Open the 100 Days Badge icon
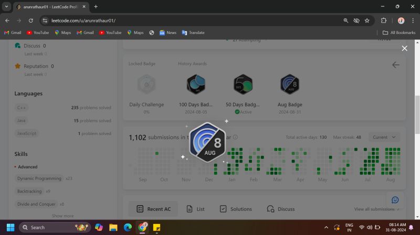The image size is (420, 235). tap(196, 84)
